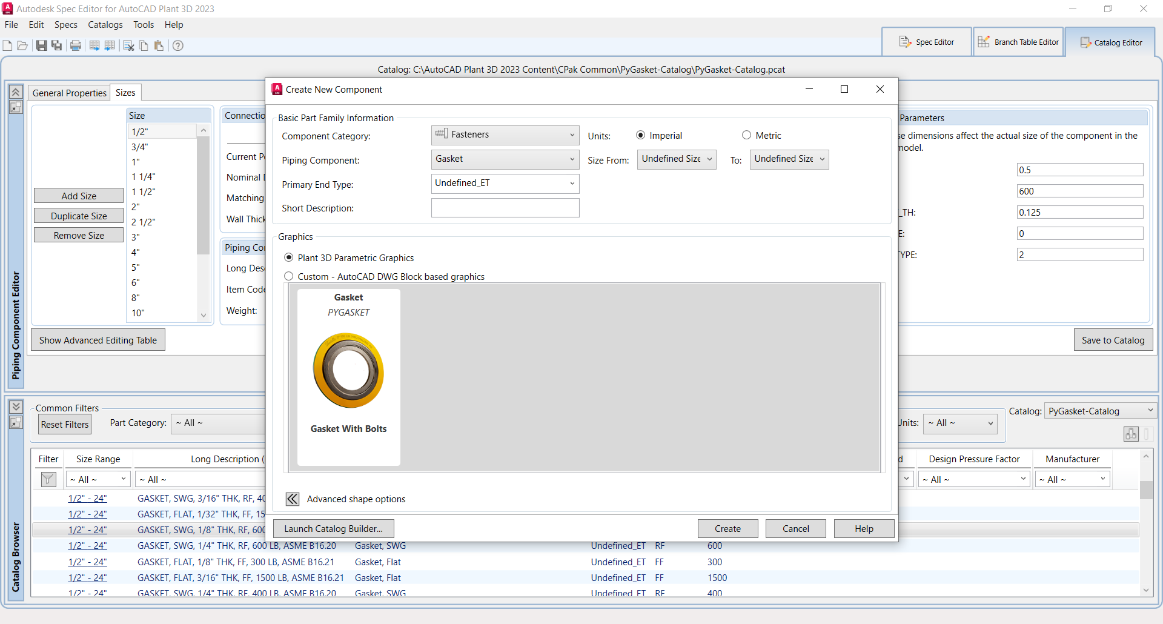Open the File menu
The image size is (1163, 624).
click(x=12, y=25)
